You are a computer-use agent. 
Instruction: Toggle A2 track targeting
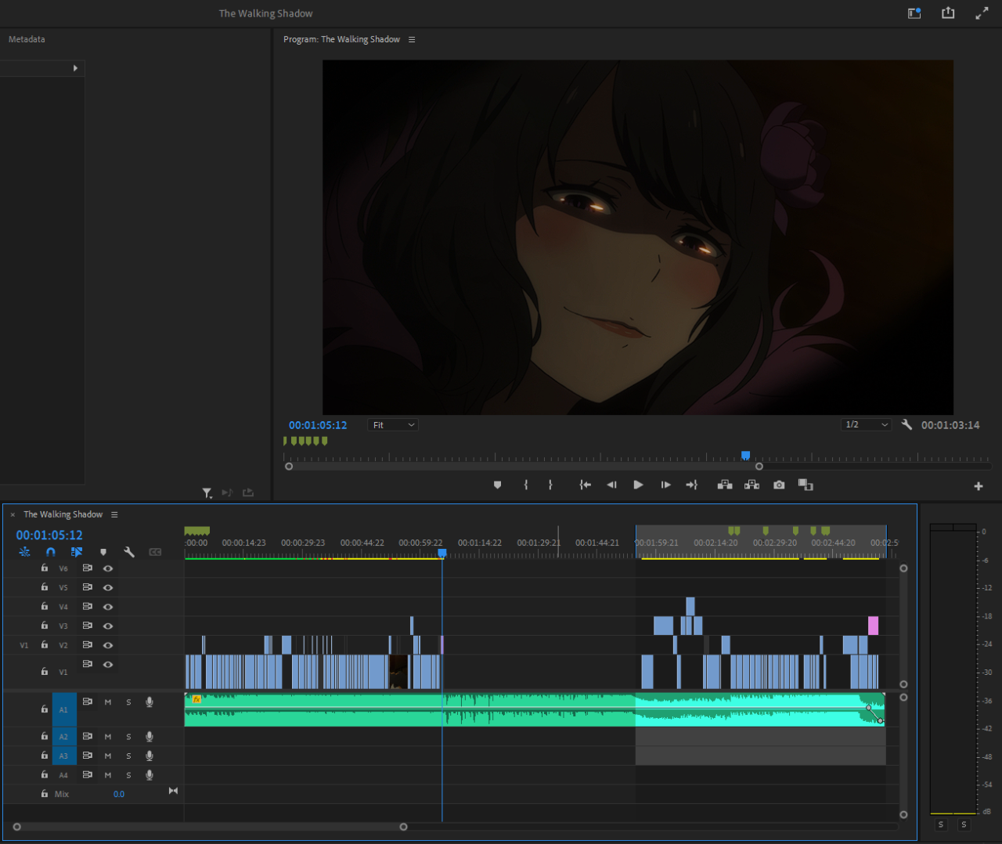pos(64,737)
